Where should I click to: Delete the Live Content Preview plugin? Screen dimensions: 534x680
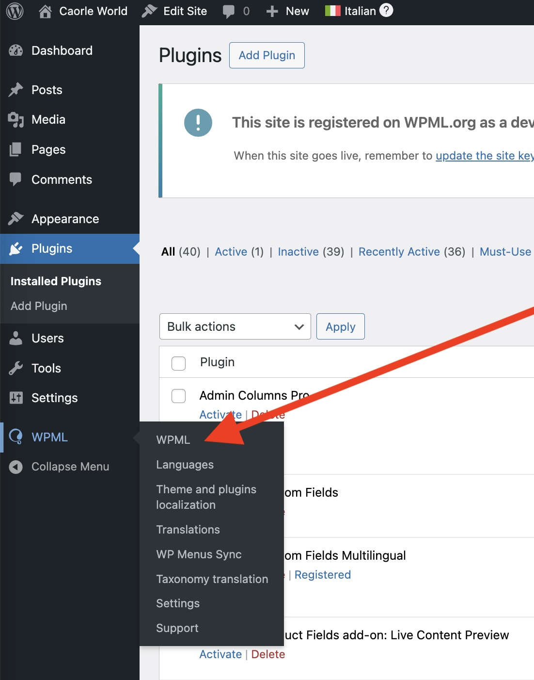point(268,654)
